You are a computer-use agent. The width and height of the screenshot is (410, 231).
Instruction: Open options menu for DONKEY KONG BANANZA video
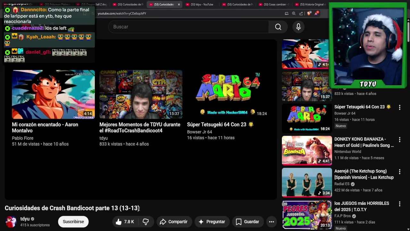(x=399, y=140)
